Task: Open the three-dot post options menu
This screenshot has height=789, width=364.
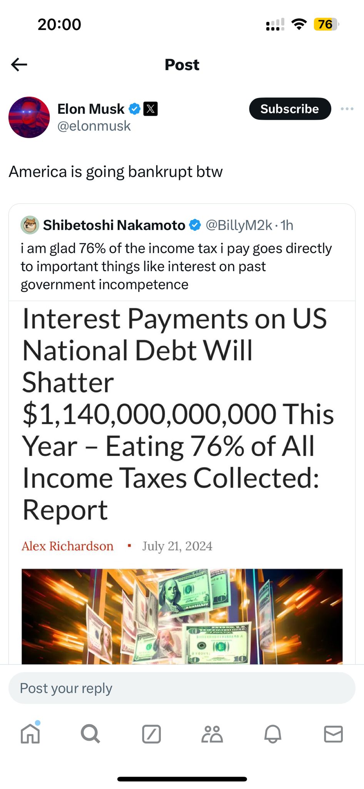Action: [x=347, y=109]
